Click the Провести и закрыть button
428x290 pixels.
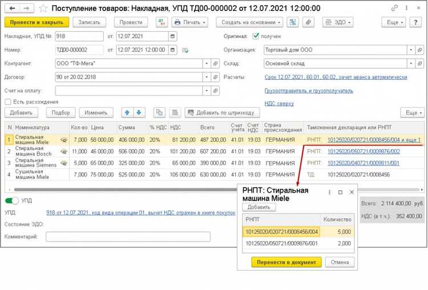click(37, 22)
